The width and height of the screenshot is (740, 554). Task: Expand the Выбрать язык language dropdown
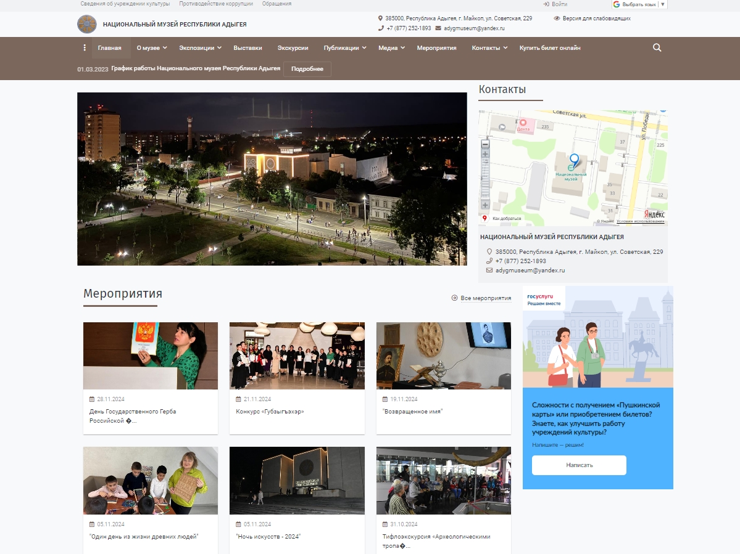[639, 4]
